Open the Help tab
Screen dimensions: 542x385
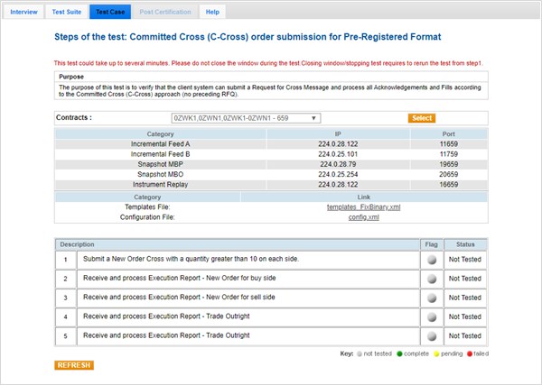(x=212, y=12)
